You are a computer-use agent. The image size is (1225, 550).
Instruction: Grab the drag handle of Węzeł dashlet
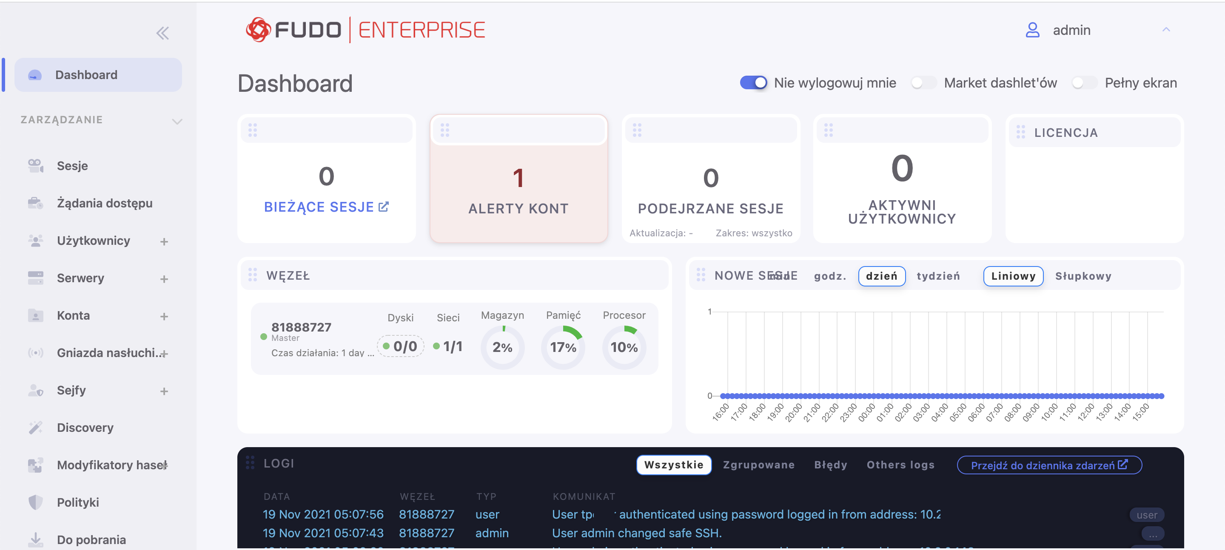pyautogui.click(x=253, y=275)
